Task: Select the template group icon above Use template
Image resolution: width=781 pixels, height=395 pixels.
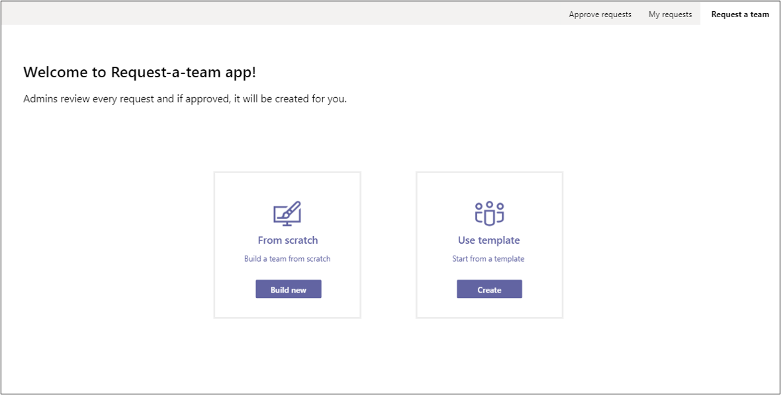Action: point(488,213)
